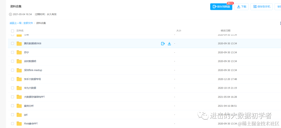Check the 苏宁 row checkbox
281x128 pixels.
(x=12, y=52)
